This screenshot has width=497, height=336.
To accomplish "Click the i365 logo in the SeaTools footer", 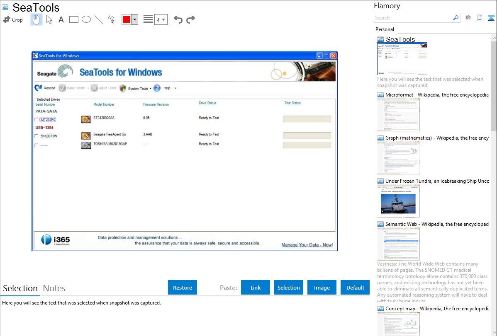I will [x=56, y=240].
